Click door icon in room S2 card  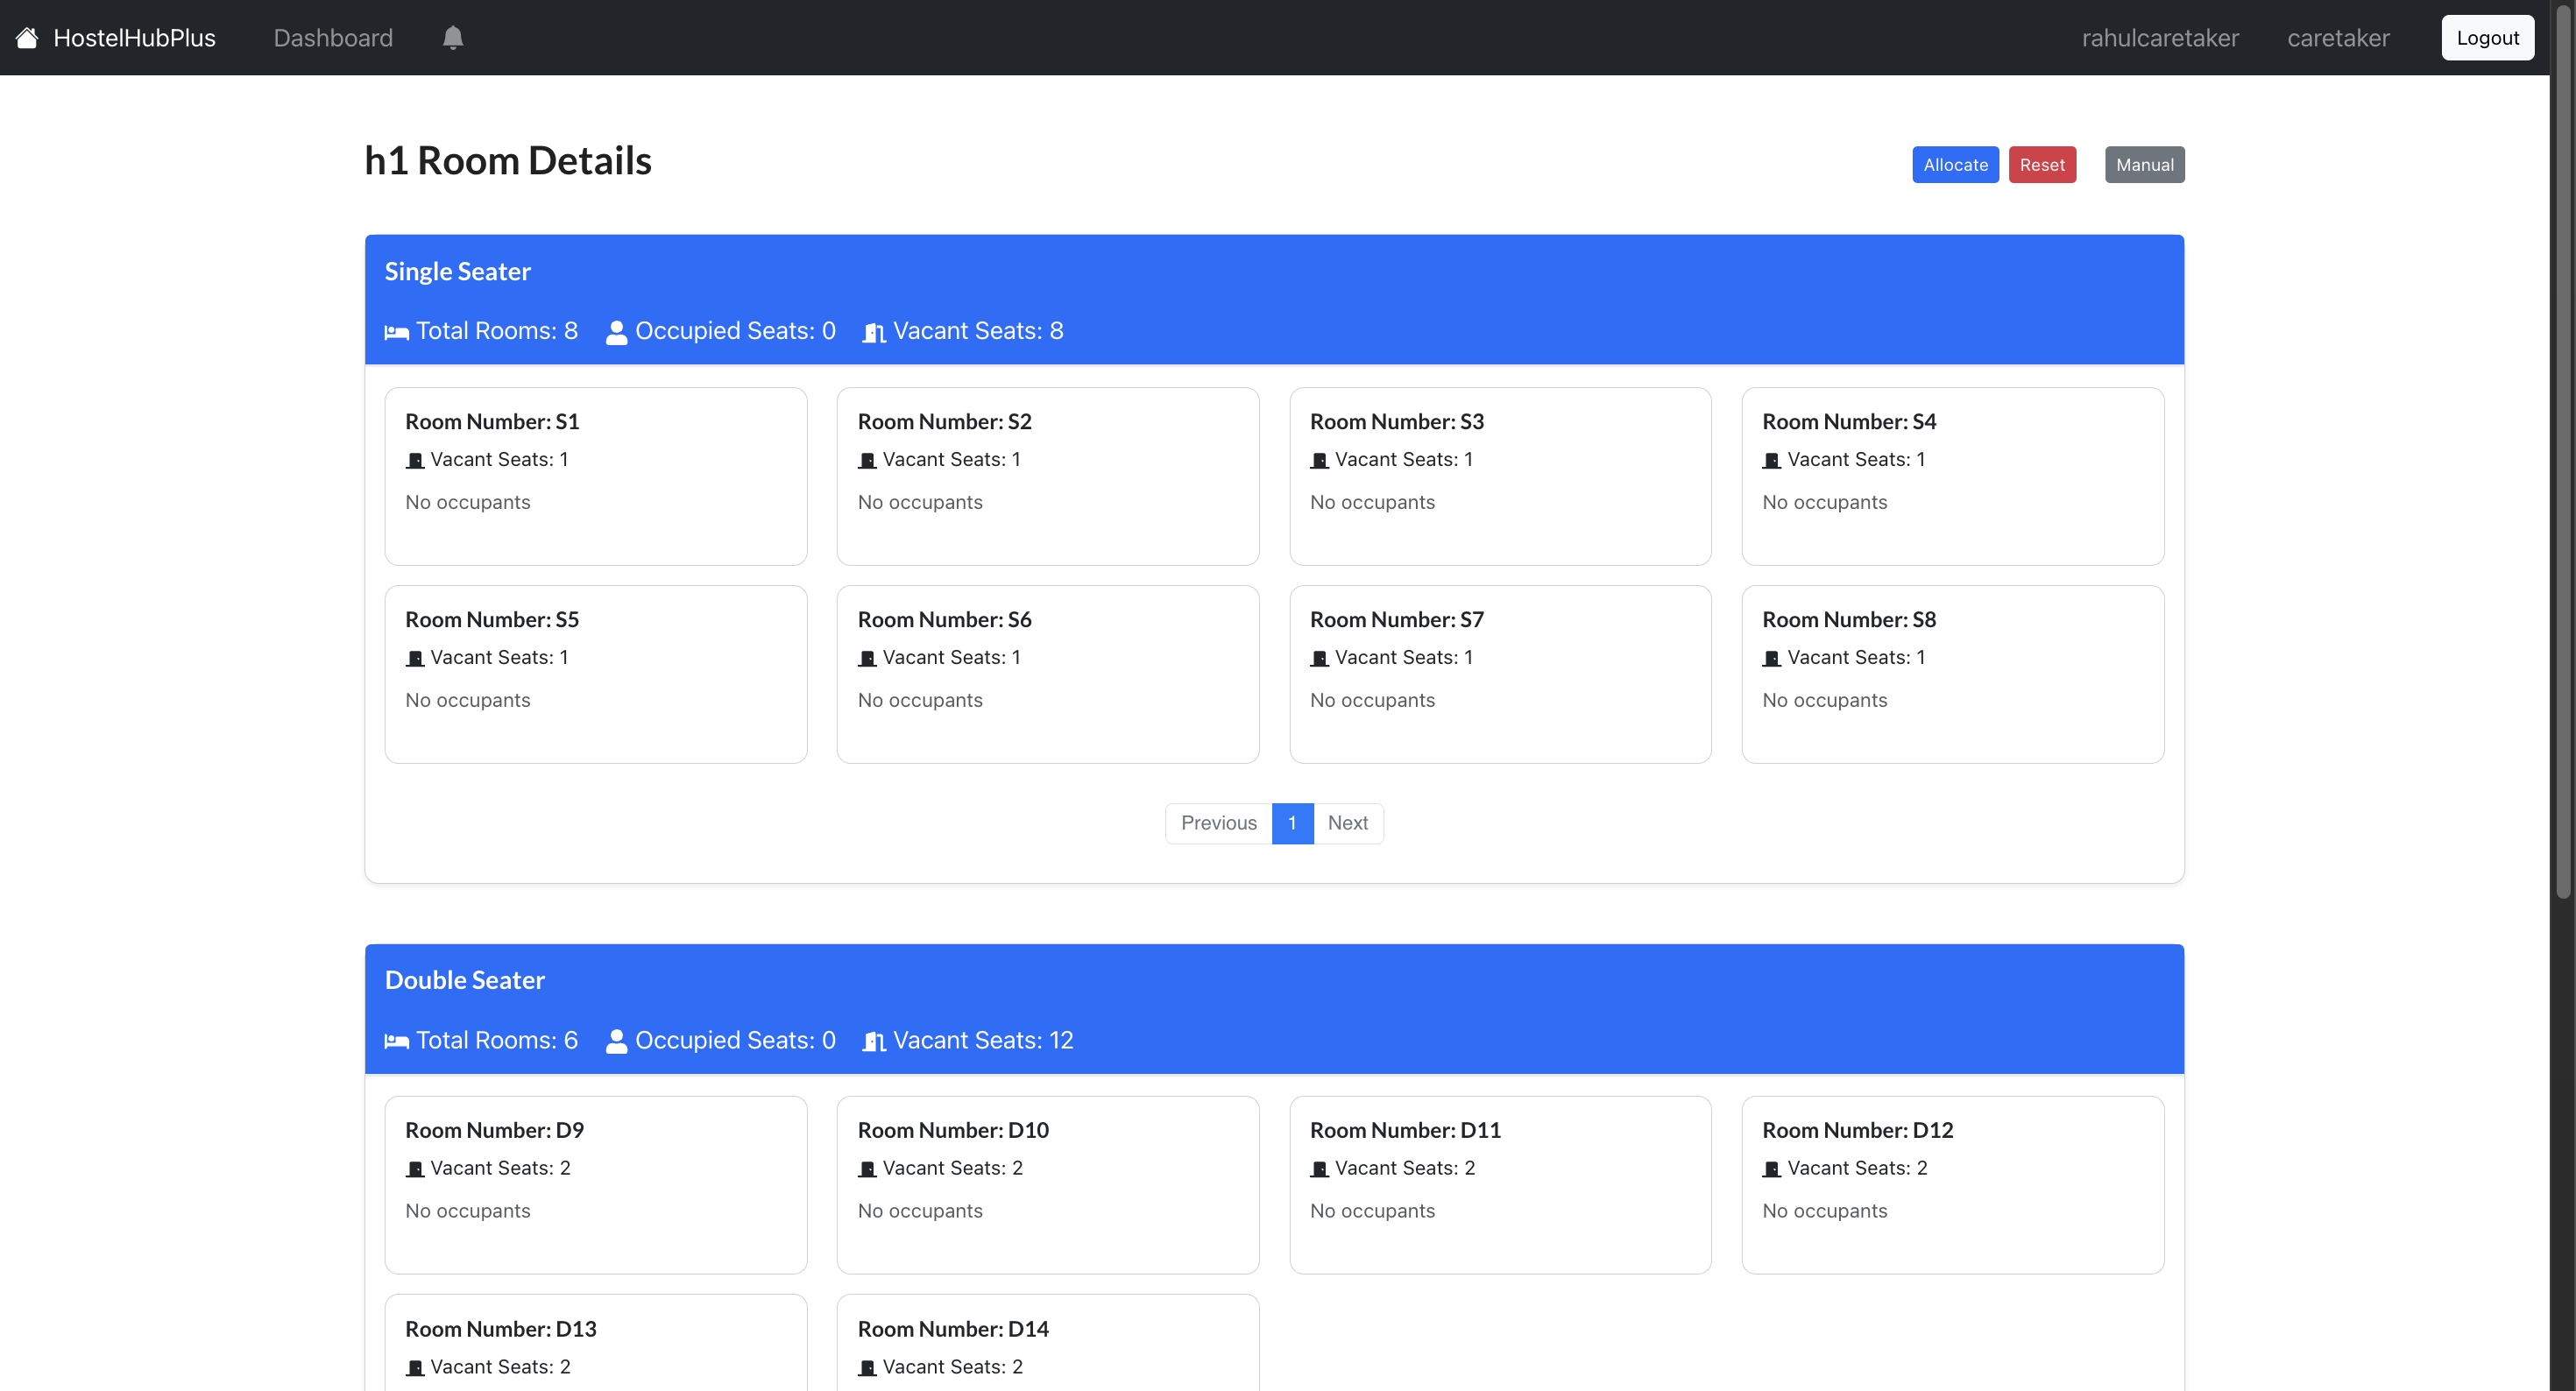867,460
